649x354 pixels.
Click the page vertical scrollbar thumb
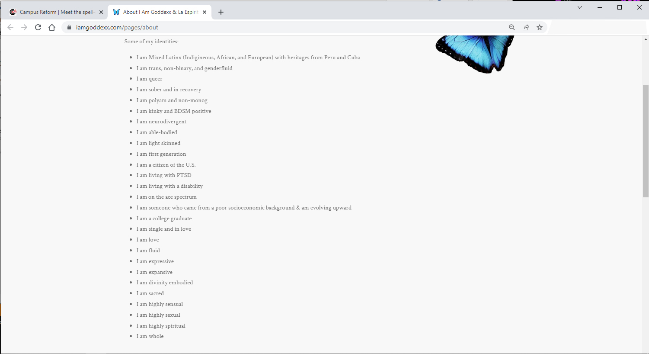click(646, 141)
